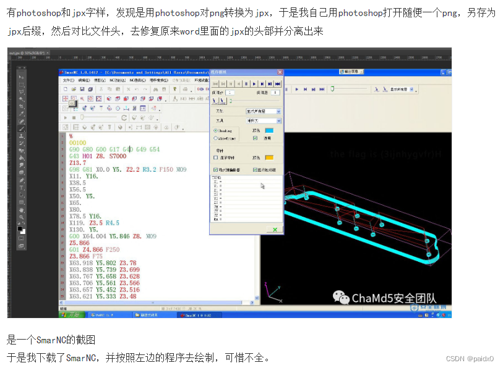
Task: Click code line 'G43 H01 Z8. S7000'
Action: pyautogui.click(x=98, y=156)
